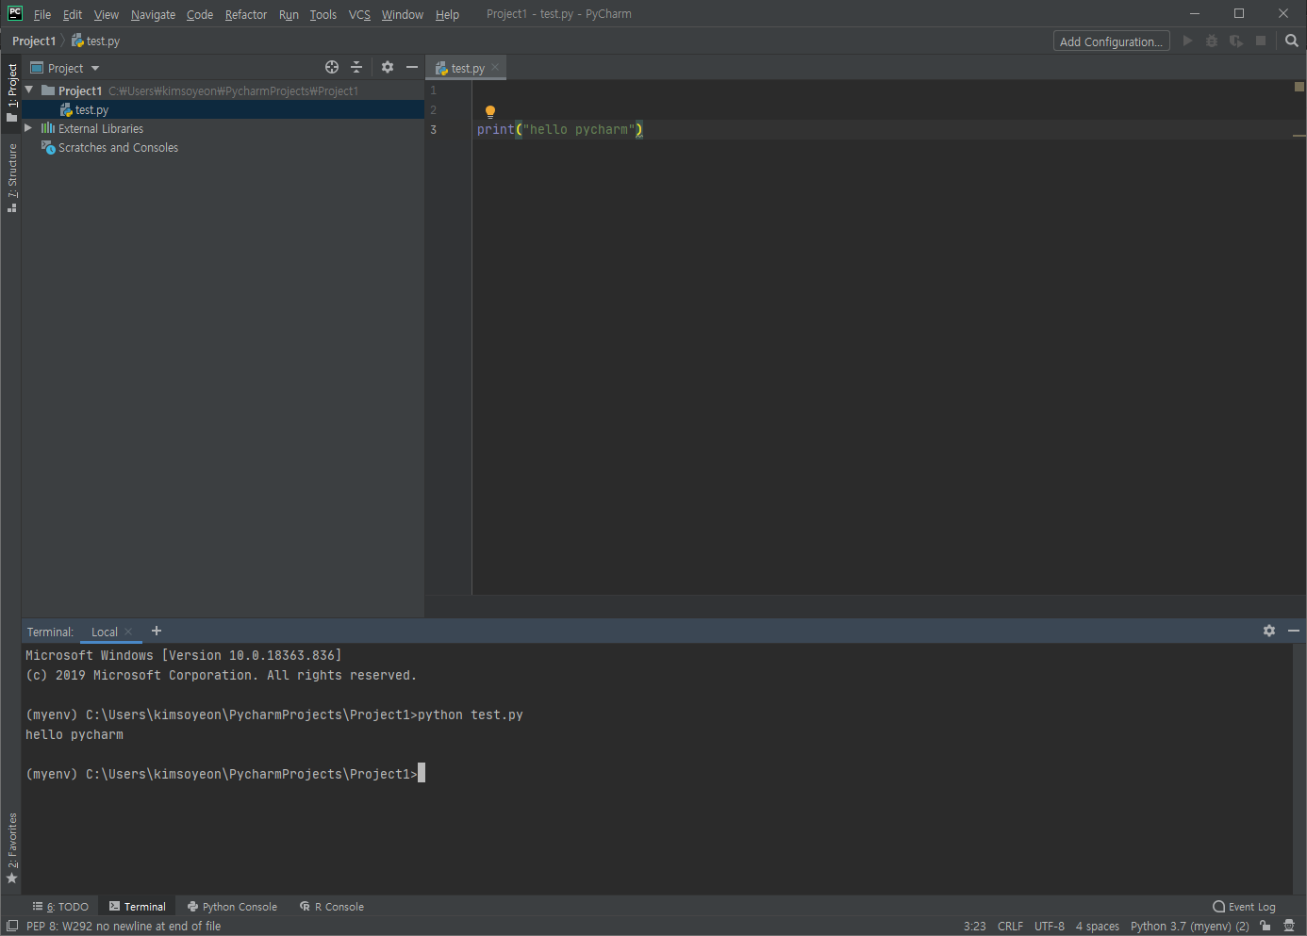Toggle the 1: Project side tool window
Image resolution: width=1307 pixels, height=936 pixels.
[x=12, y=92]
